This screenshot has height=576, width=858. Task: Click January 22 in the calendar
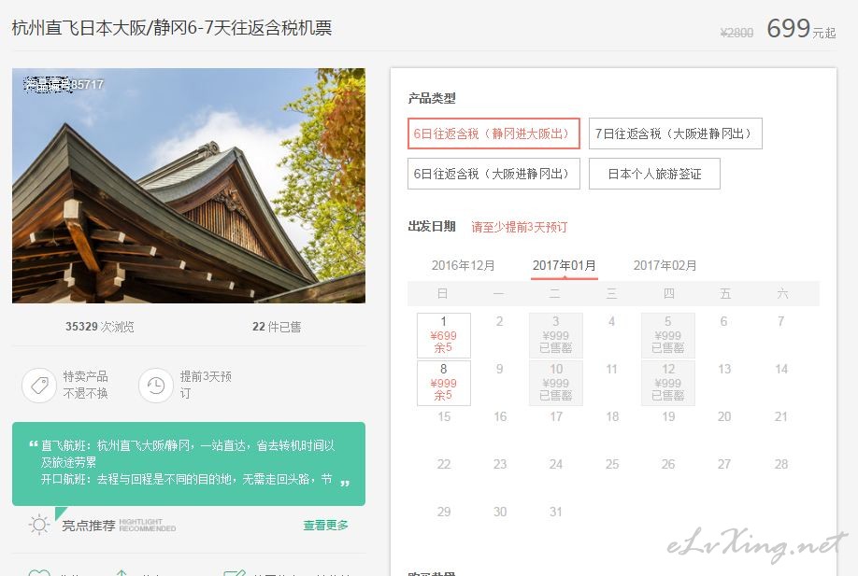[x=444, y=464]
